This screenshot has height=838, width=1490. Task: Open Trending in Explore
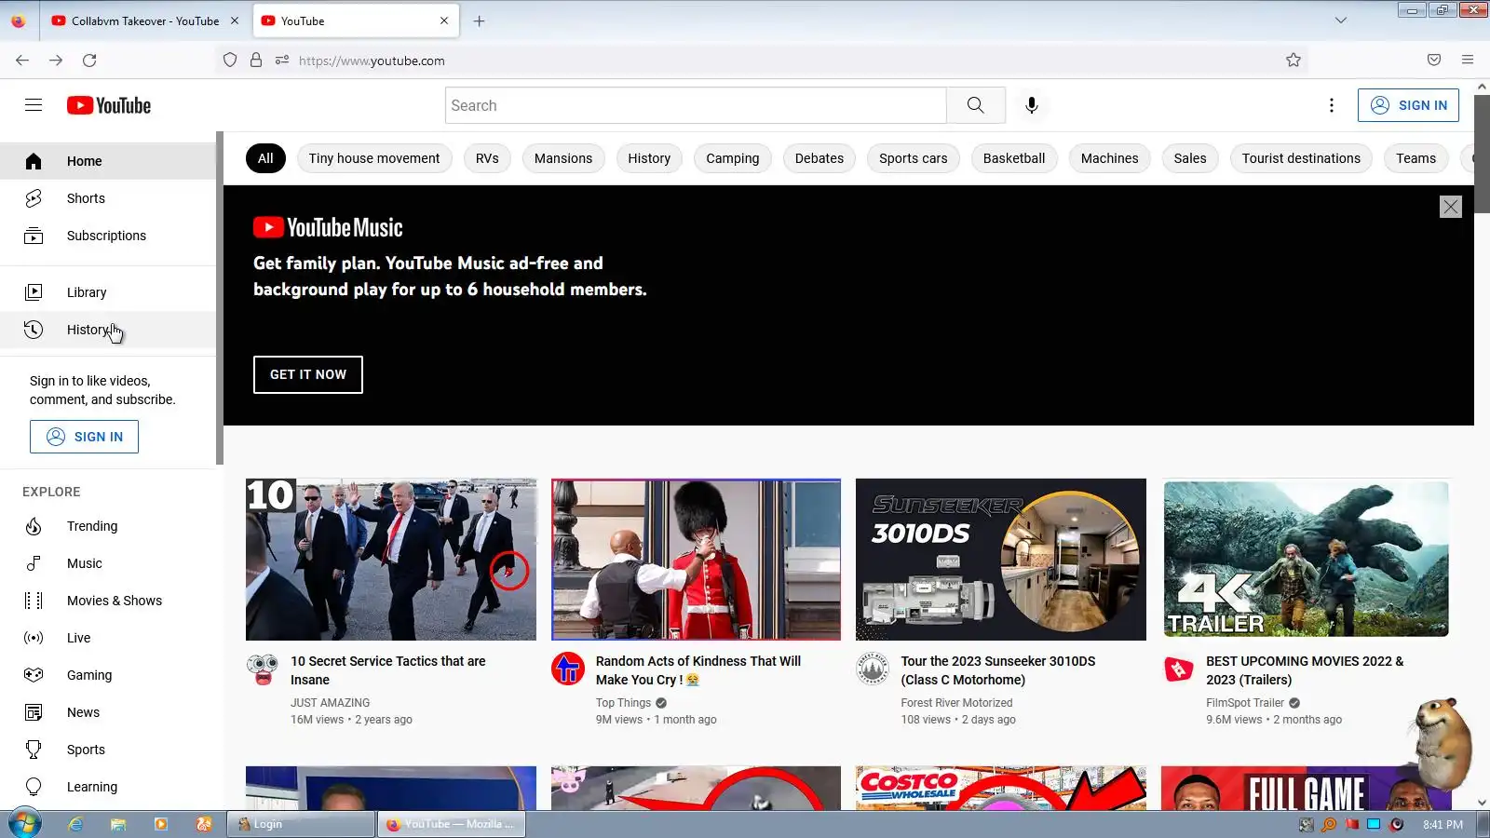108,526
